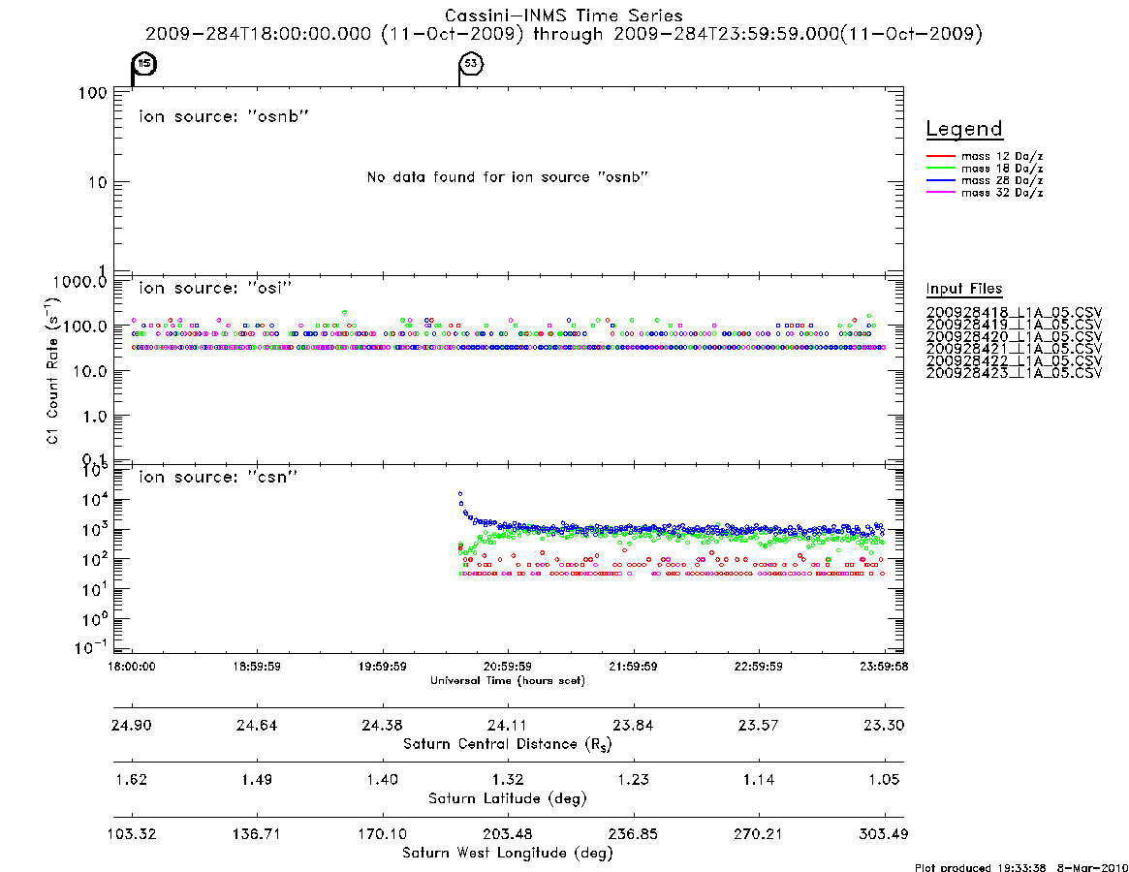Select input file 200928418_L1A_05.CSV
The image size is (1129, 872).
click(1014, 313)
